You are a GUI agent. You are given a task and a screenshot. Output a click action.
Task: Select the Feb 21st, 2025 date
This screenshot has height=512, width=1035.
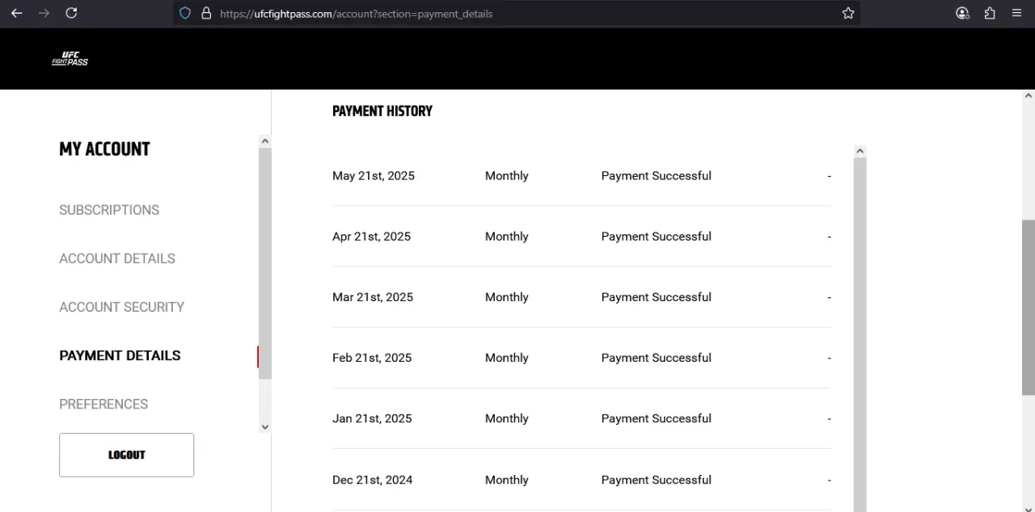pos(372,358)
